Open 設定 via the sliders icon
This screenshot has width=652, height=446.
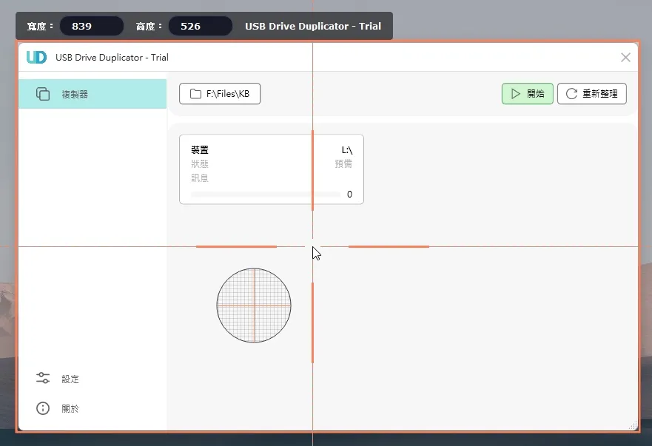(43, 378)
